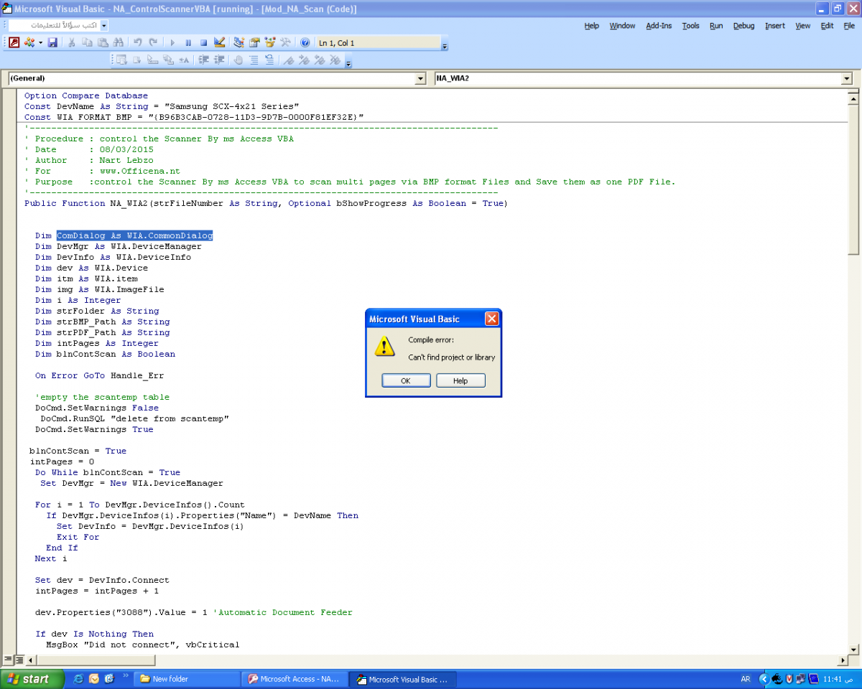Click the Parameter Info icon
Viewport: 862px width, 689px height.
(168, 60)
